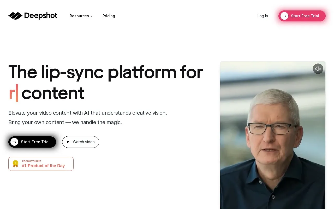Click the black Start Free Trial button
Screen dimensions: 334x209
pos(32,142)
